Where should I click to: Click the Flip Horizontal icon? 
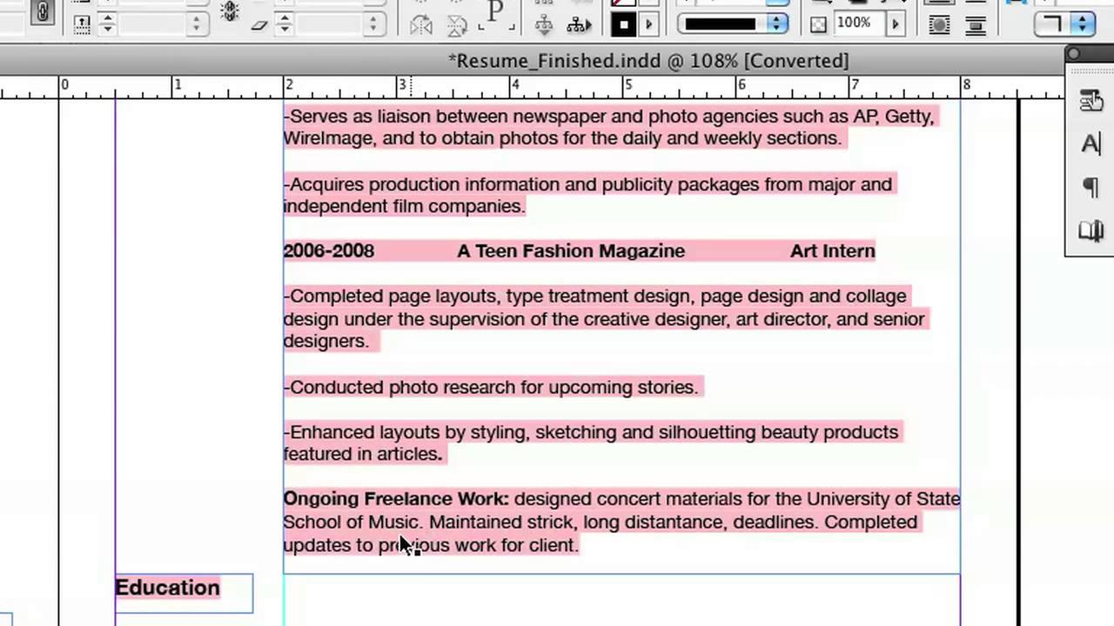[x=422, y=25]
